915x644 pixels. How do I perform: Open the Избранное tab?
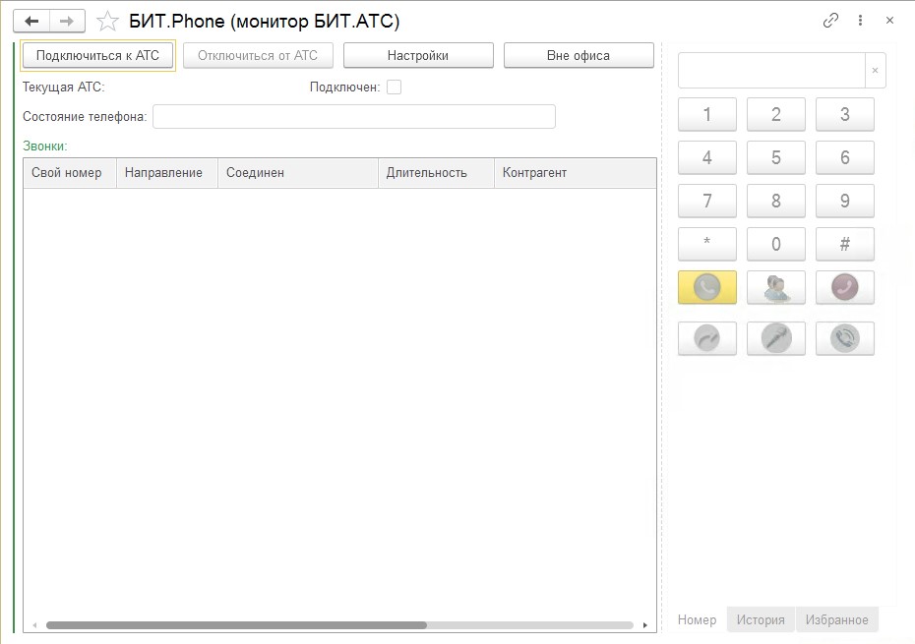tap(836, 619)
